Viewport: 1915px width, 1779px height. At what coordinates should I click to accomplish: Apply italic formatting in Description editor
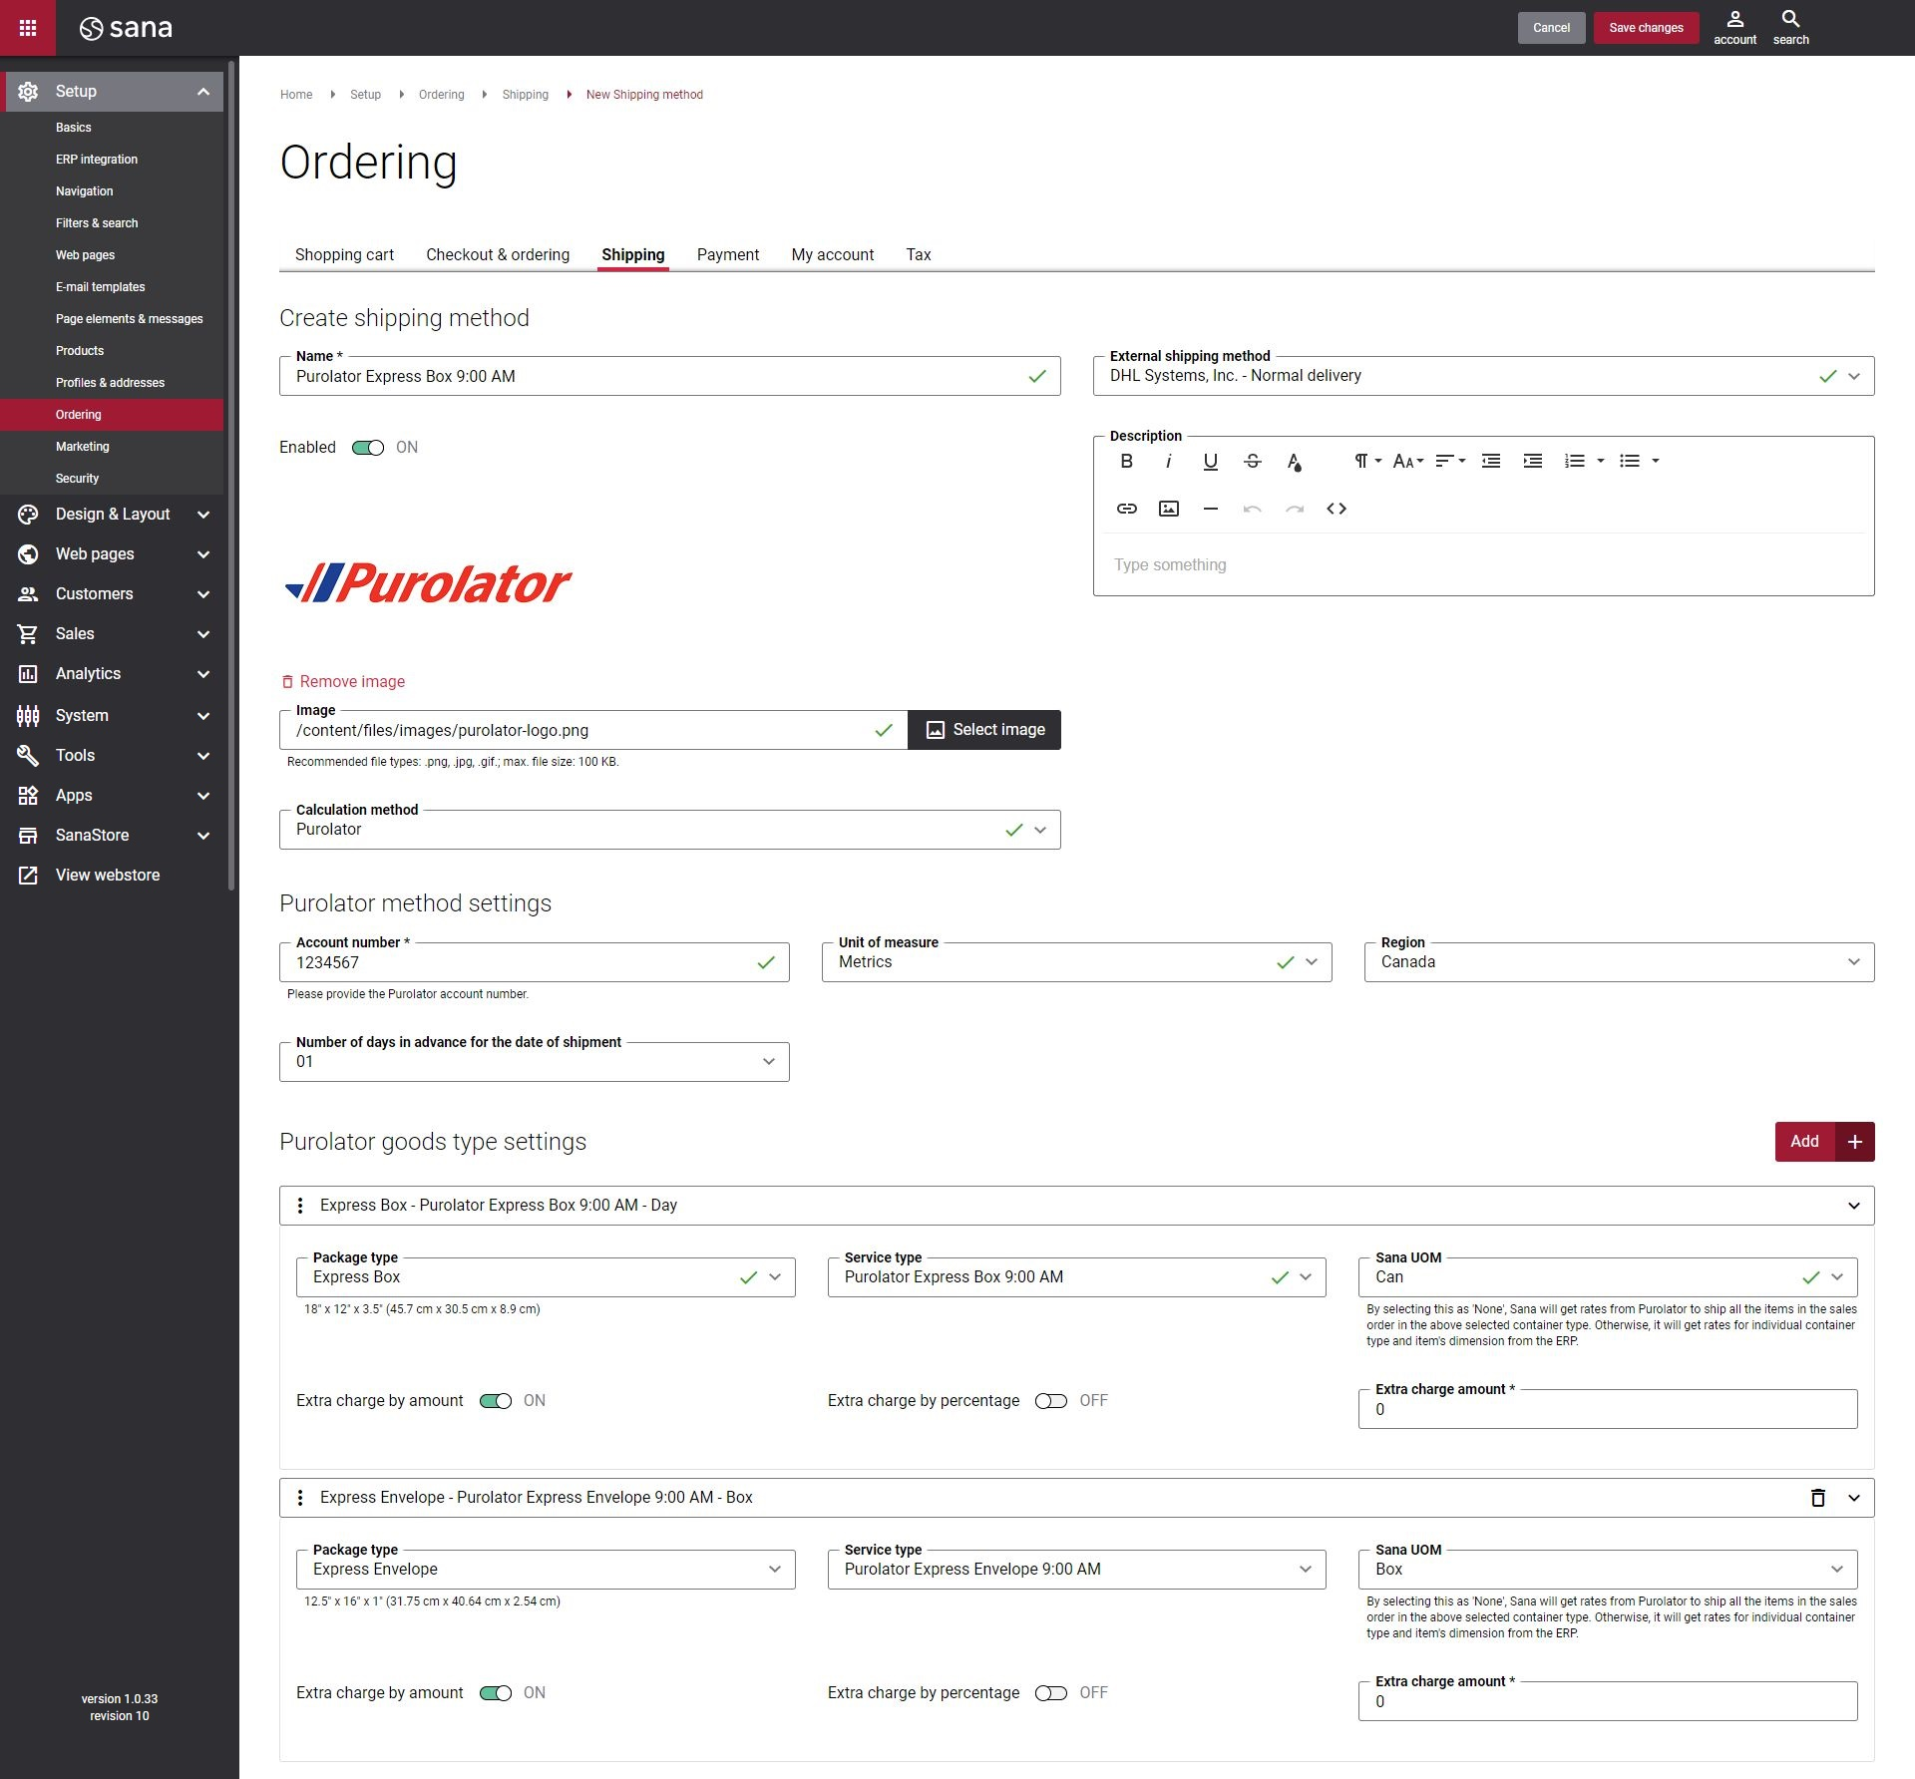coord(1168,461)
